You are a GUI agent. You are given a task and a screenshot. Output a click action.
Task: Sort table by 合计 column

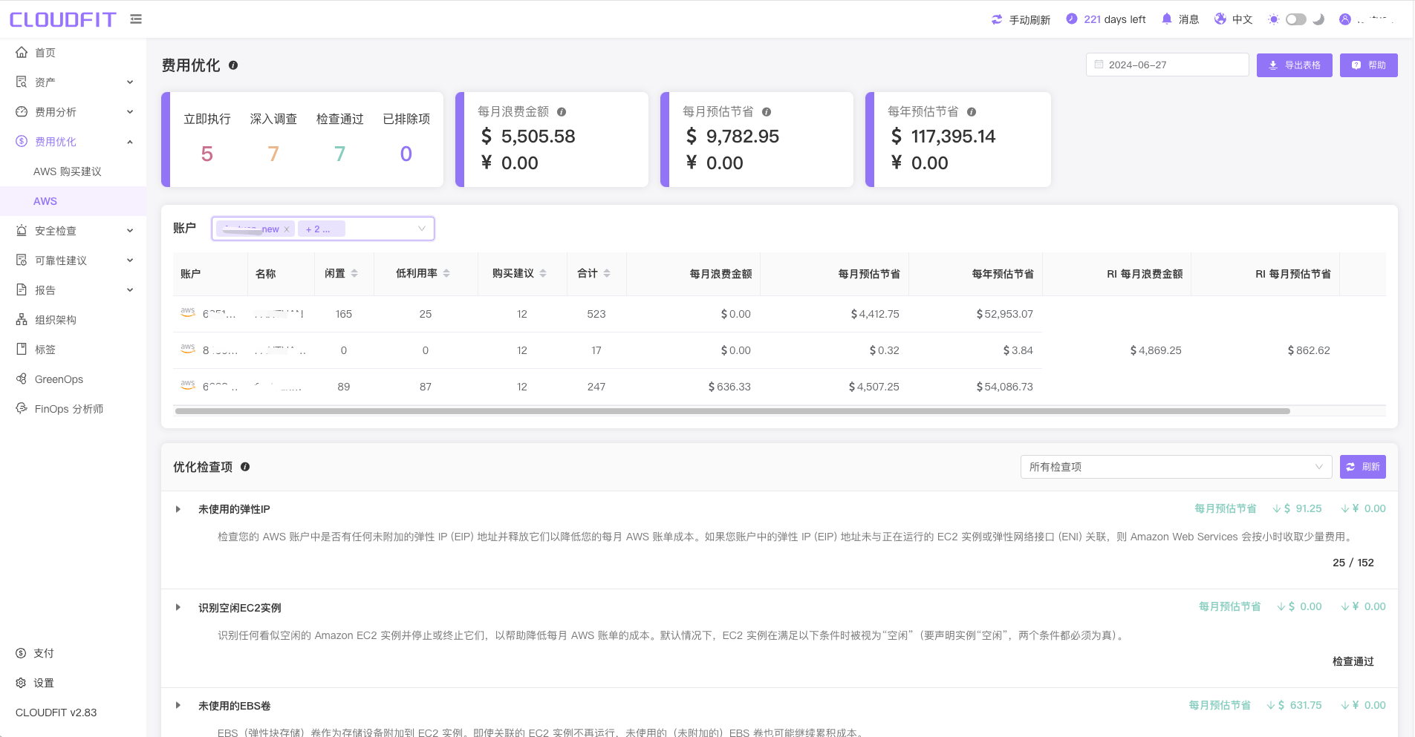(607, 274)
